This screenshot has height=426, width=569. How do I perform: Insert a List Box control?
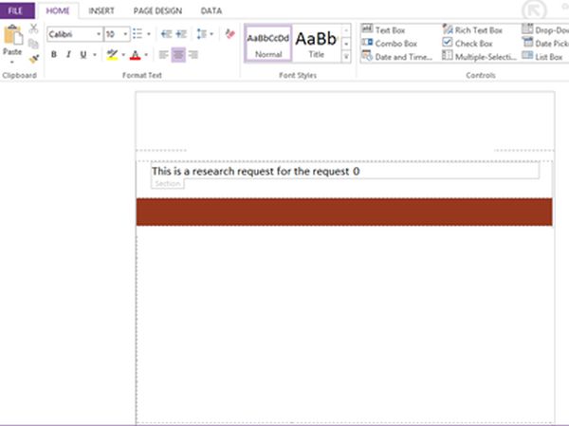coord(542,57)
